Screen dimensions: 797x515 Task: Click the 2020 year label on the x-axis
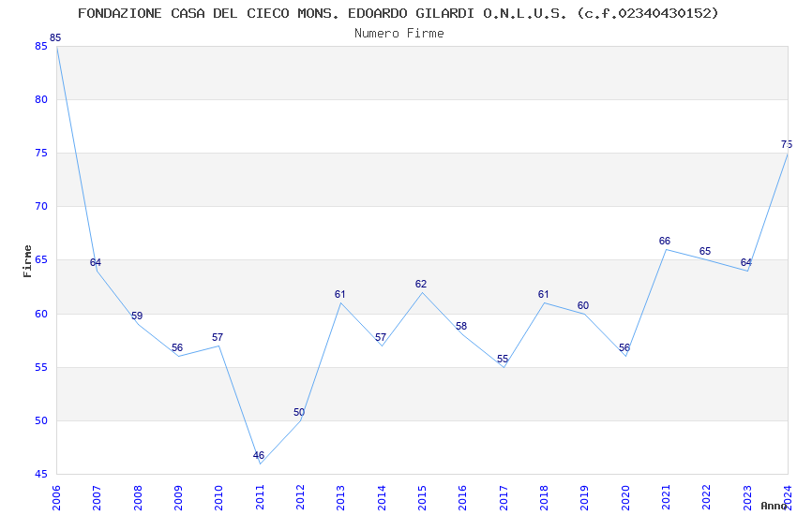[x=625, y=496]
